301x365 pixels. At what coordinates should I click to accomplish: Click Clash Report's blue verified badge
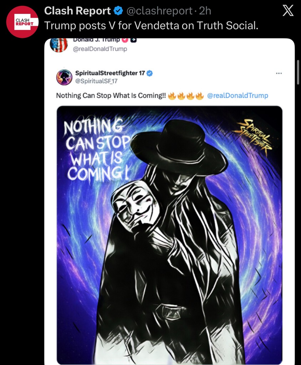[118, 11]
